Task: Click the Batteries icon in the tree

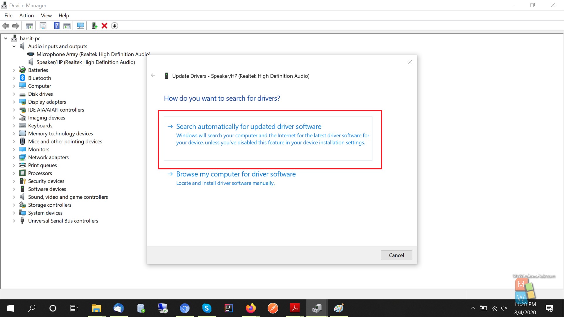Action: click(x=22, y=70)
